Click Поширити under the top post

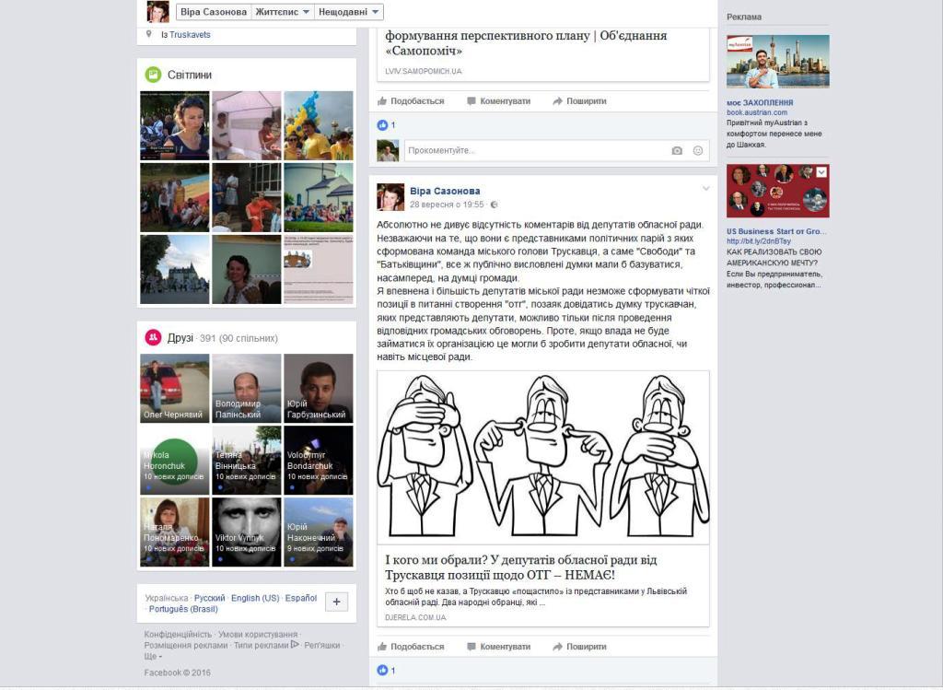(x=579, y=101)
